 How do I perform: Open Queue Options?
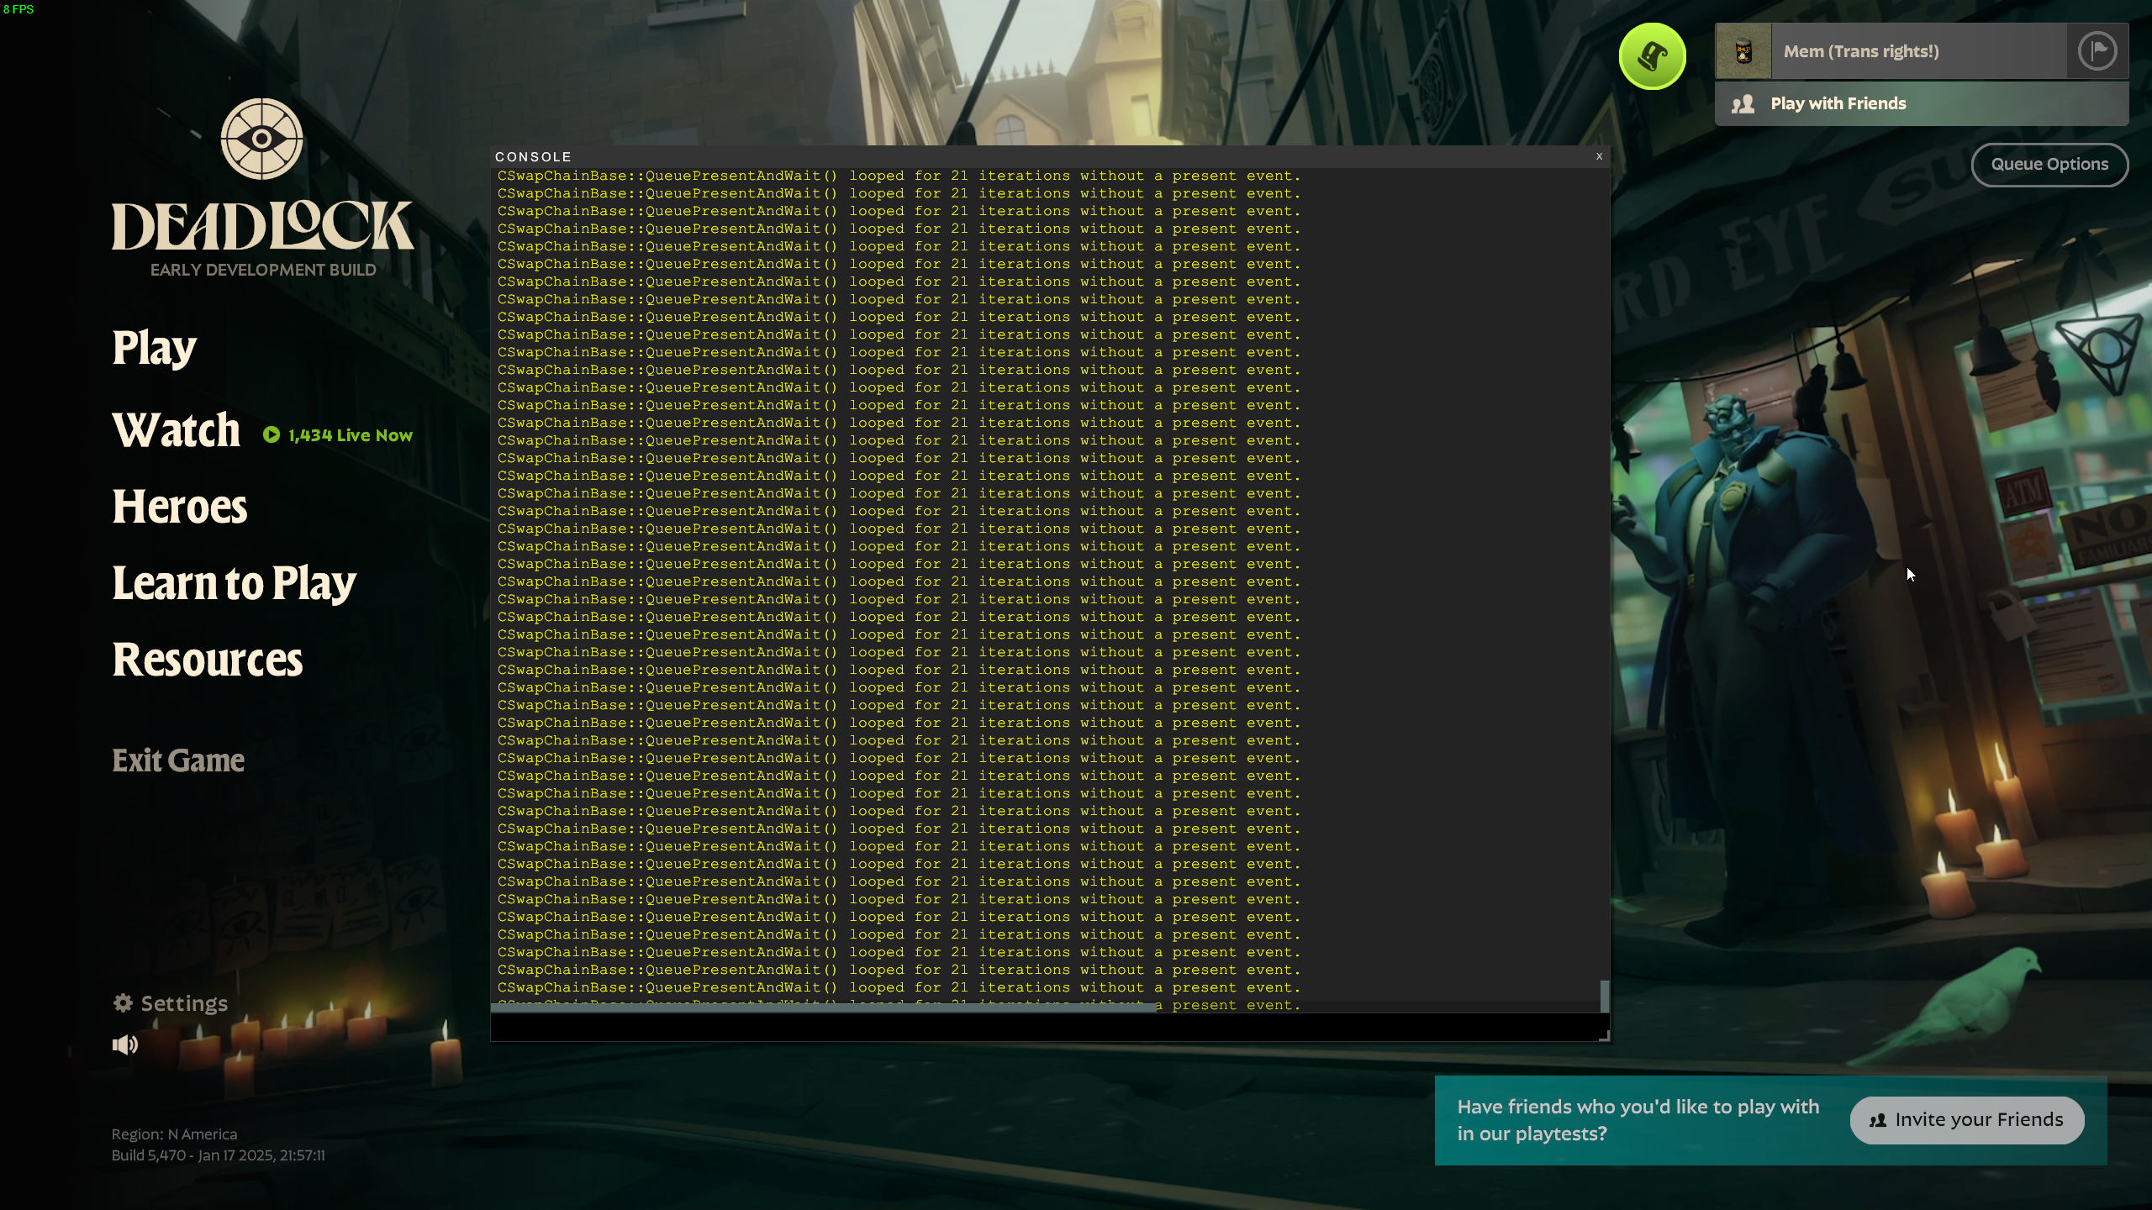2049,165
